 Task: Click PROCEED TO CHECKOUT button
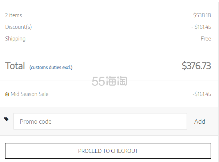tap(108, 151)
